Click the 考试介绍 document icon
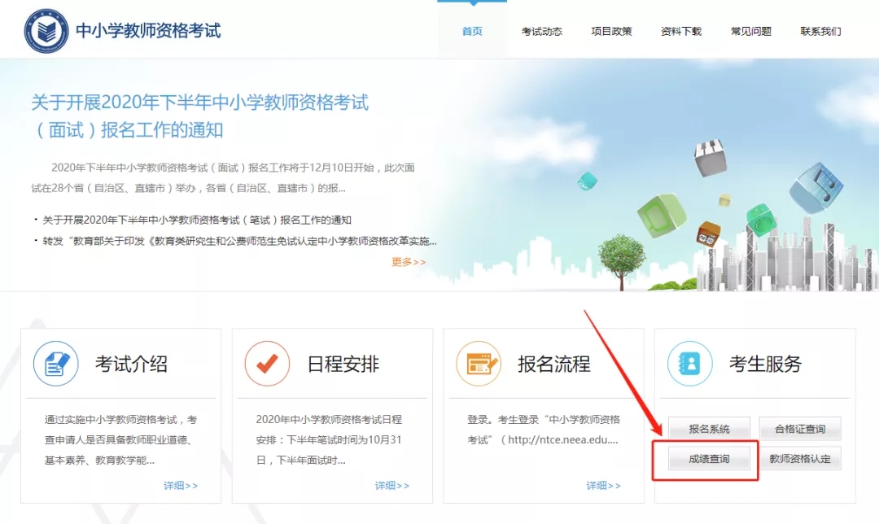Image resolution: width=879 pixels, height=524 pixels. pyautogui.click(x=55, y=363)
